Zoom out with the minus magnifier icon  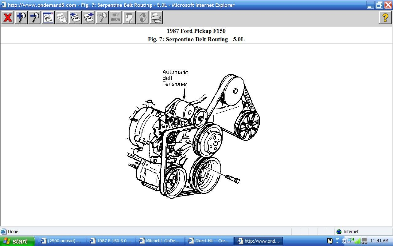(35, 18)
